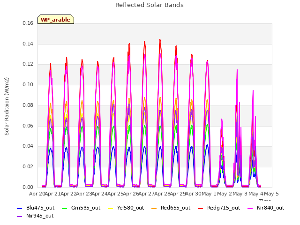Click the May 5 x-axis date label

[x=271, y=194]
